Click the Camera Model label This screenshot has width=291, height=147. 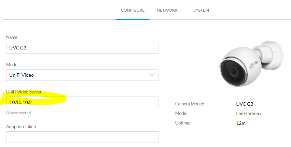point(190,104)
